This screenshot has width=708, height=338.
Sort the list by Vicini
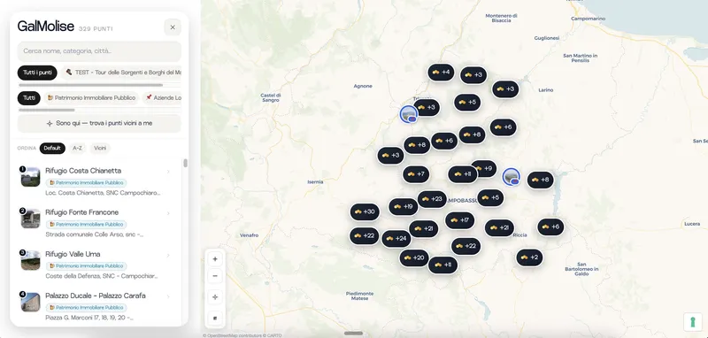[100, 149]
